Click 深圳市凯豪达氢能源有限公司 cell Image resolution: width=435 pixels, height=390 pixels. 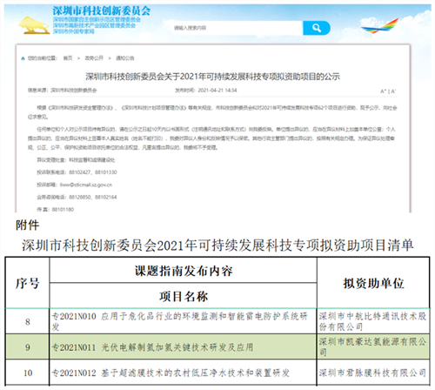point(373,347)
